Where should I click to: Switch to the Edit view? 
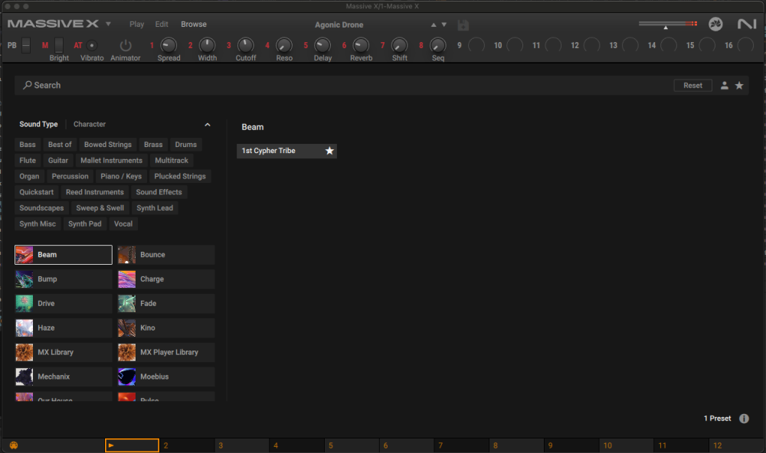(x=162, y=24)
